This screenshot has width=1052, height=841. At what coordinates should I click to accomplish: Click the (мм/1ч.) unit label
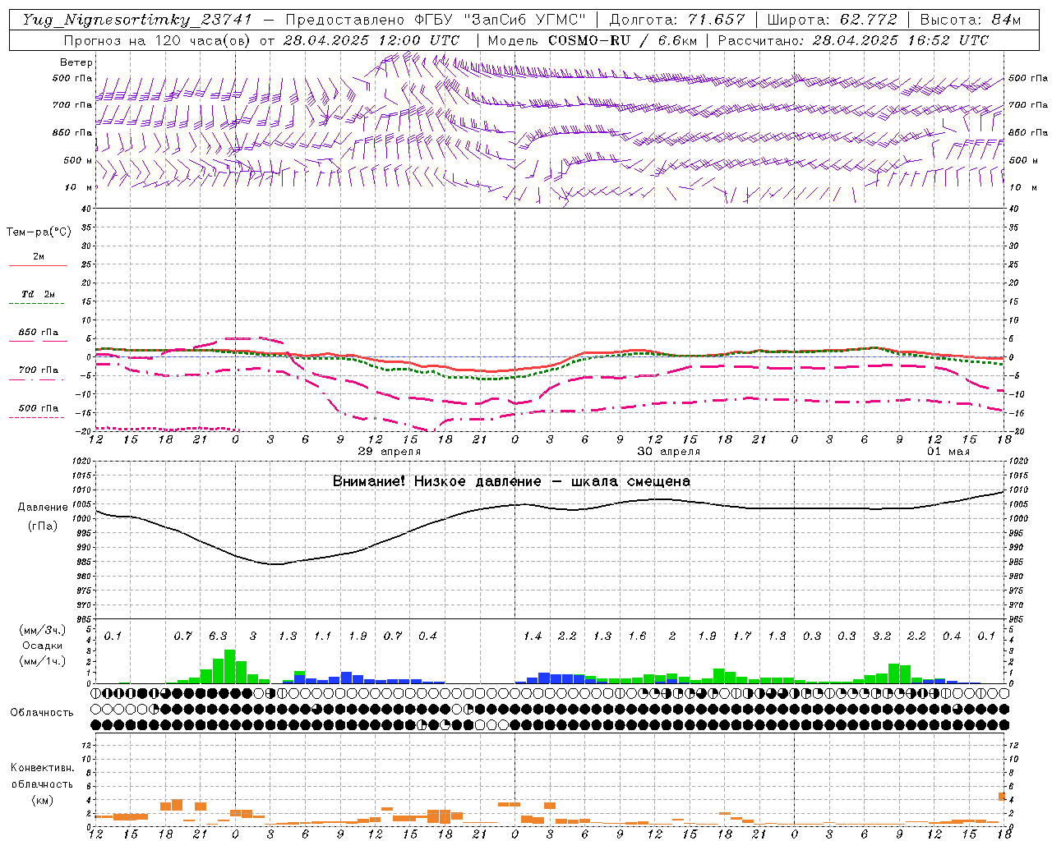point(42,661)
